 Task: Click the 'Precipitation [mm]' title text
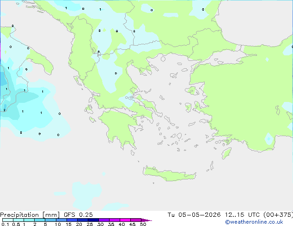click(x=30, y=215)
